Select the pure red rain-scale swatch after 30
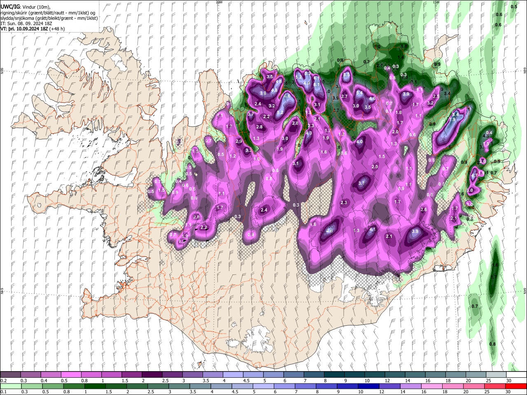 coord(515,386)
